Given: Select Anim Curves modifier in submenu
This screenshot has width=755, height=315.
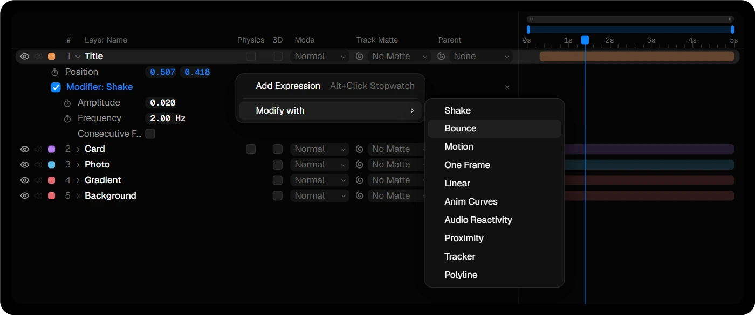Looking at the screenshot, I should point(495,202).
